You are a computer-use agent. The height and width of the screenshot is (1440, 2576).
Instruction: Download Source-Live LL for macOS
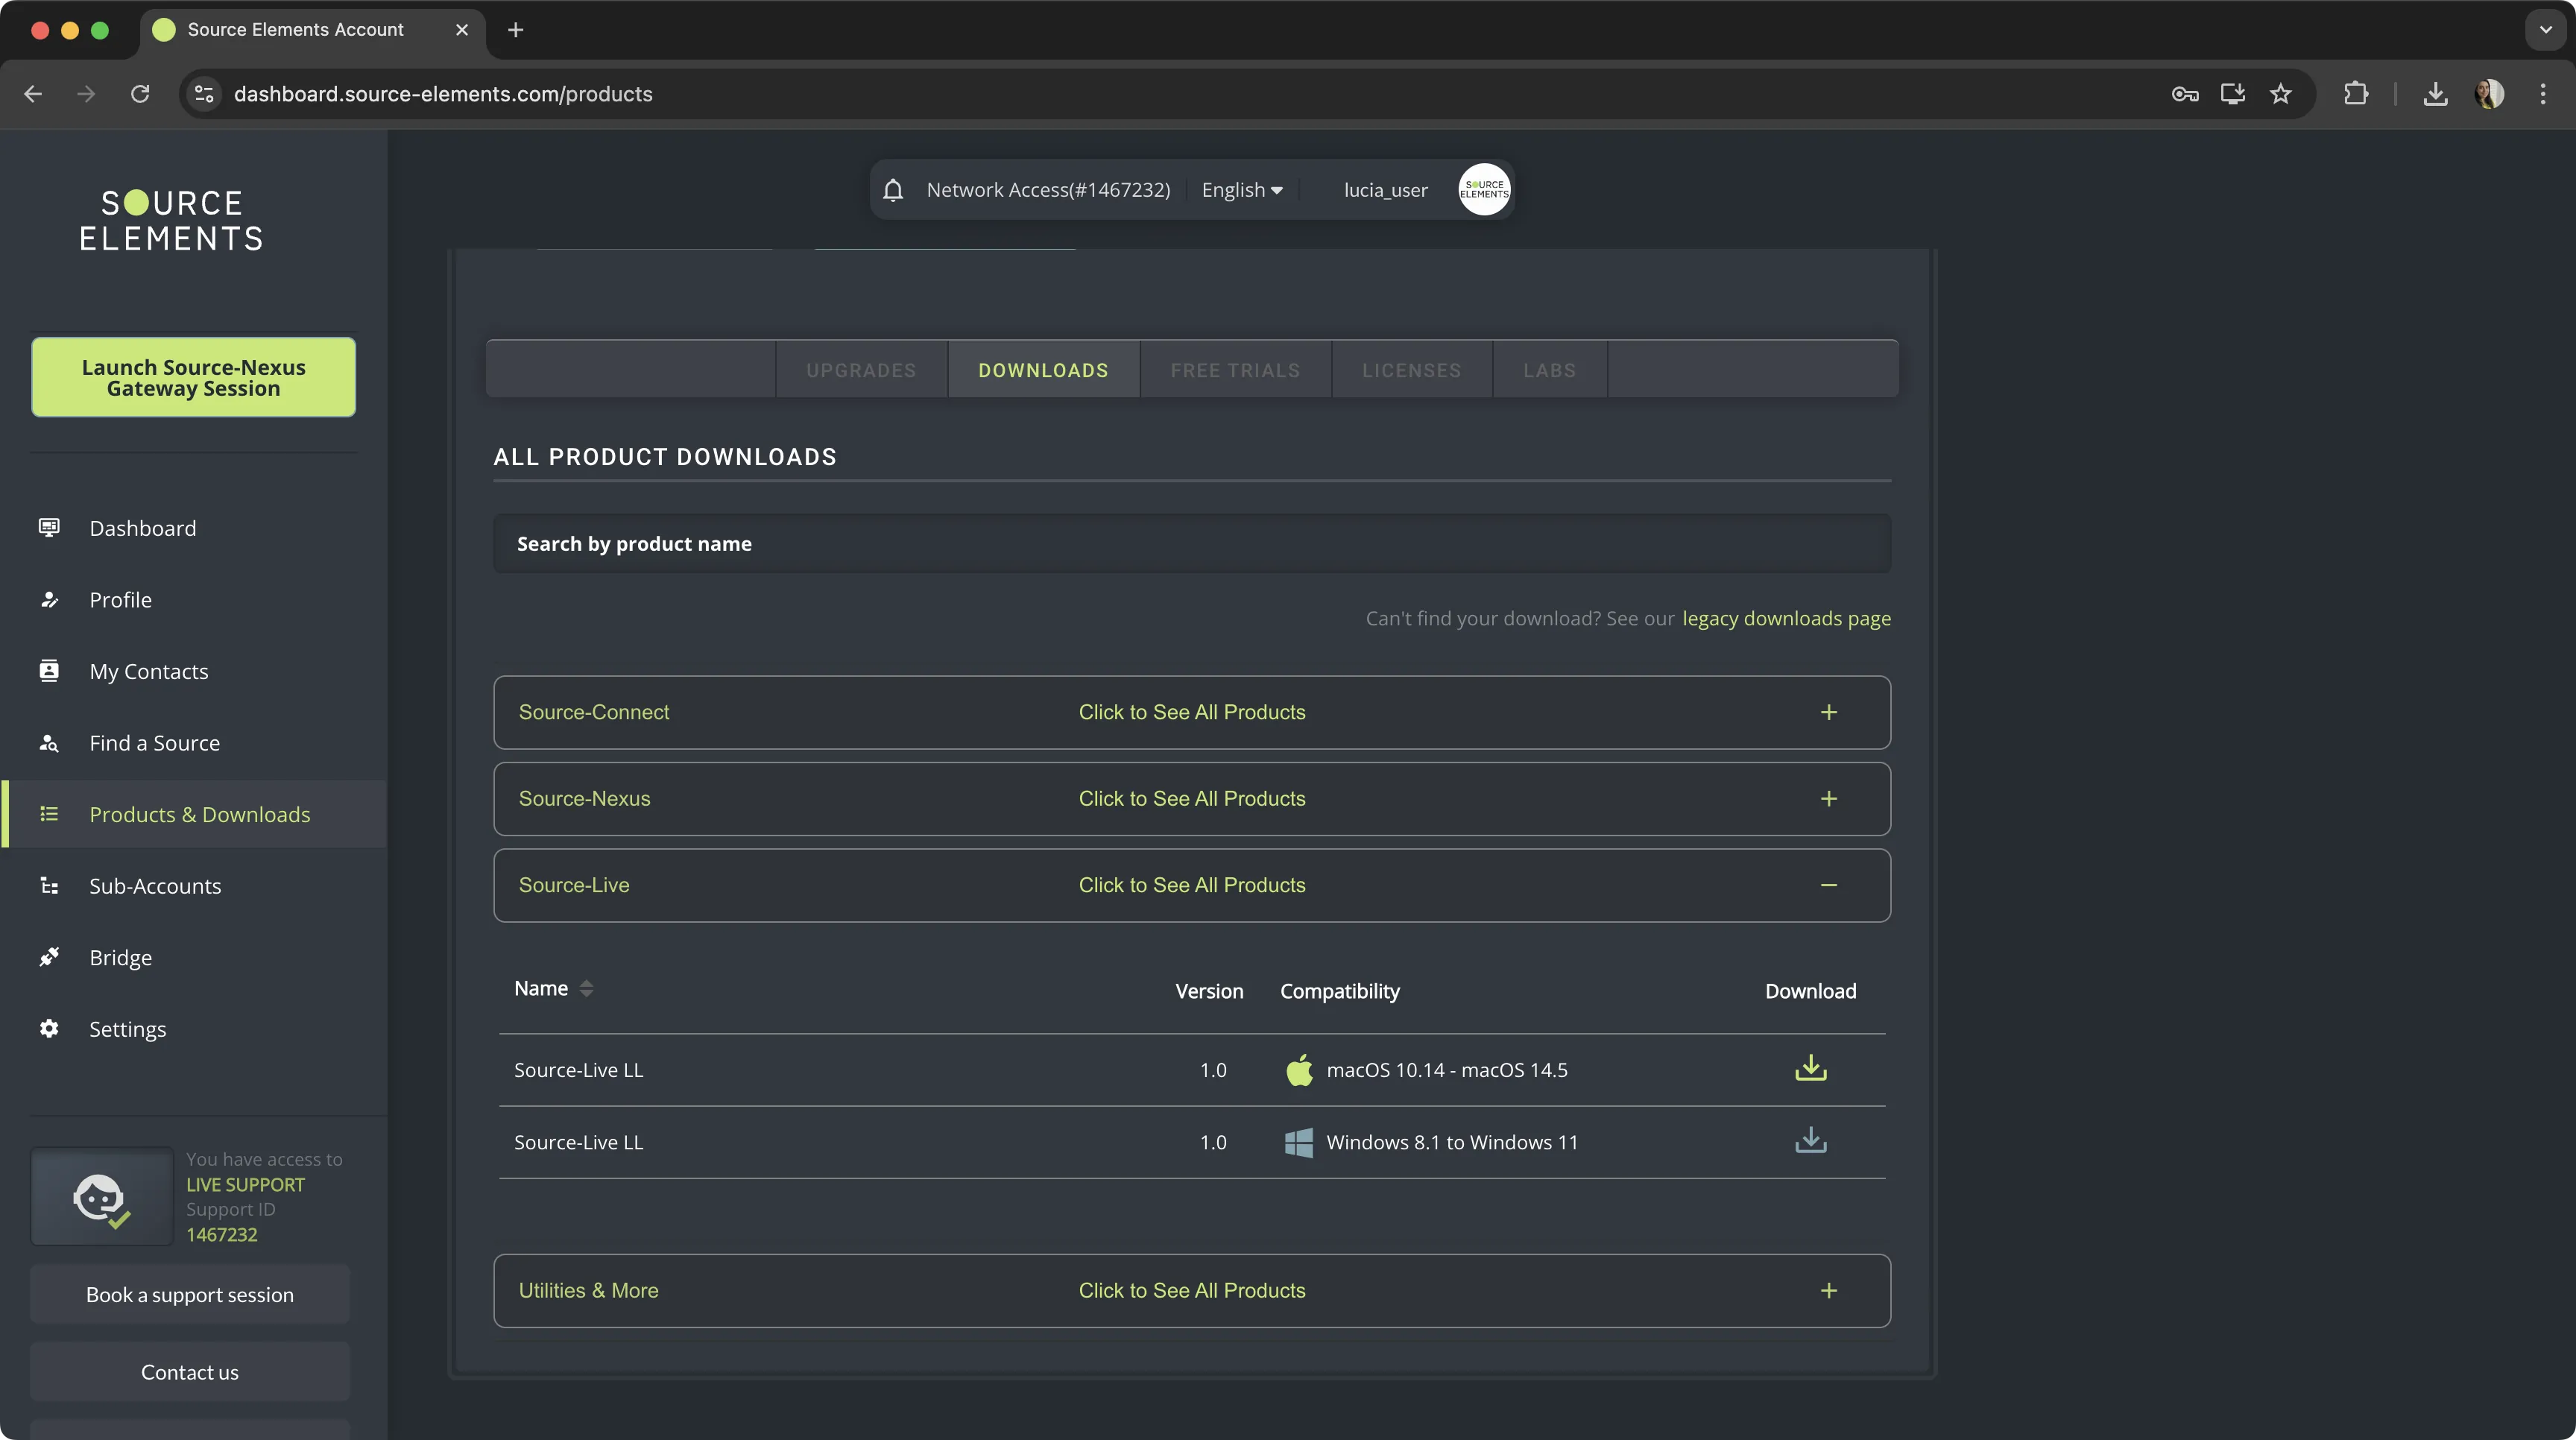(1810, 1068)
